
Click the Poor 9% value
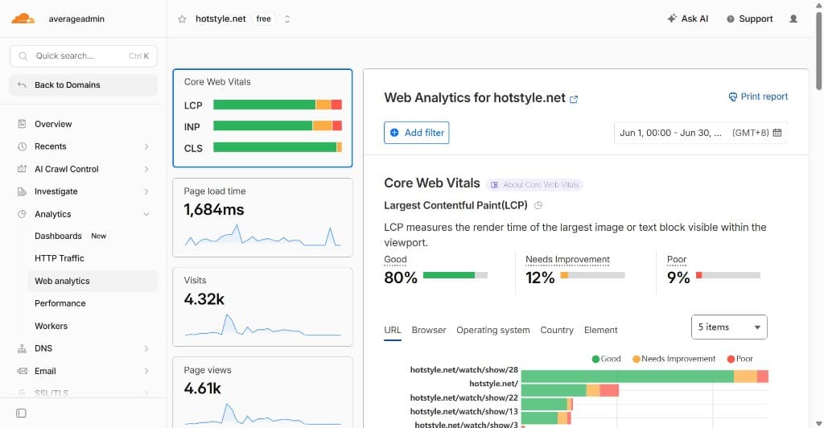pyautogui.click(x=678, y=278)
